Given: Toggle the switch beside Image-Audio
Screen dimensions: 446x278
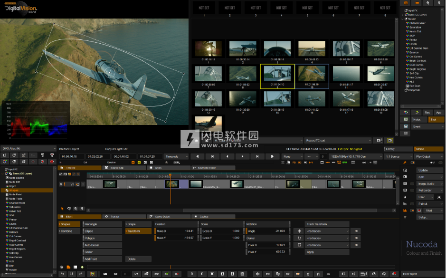Looking at the screenshot, I should click(x=412, y=184).
